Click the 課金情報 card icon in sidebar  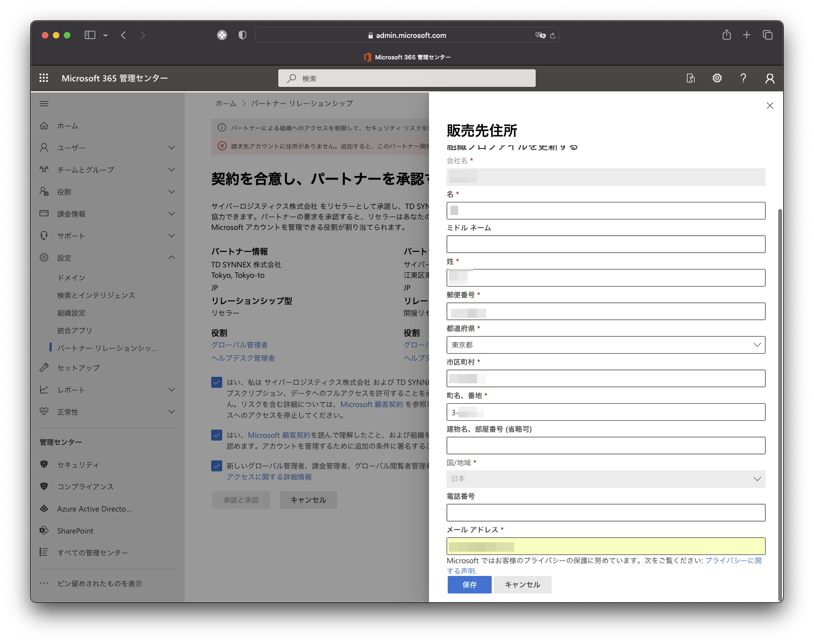[x=44, y=213]
